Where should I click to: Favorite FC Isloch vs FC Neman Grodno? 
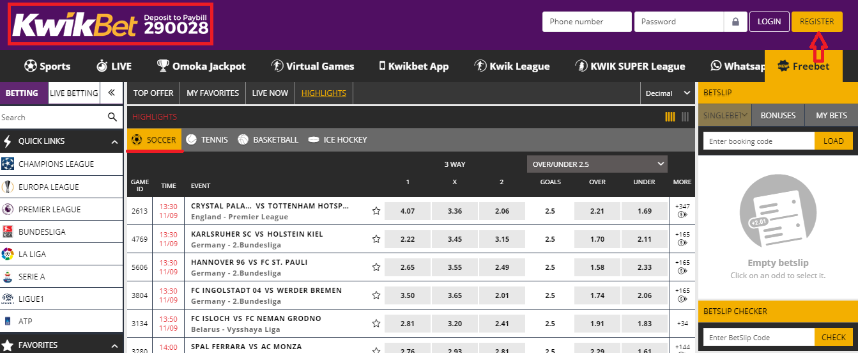point(376,324)
